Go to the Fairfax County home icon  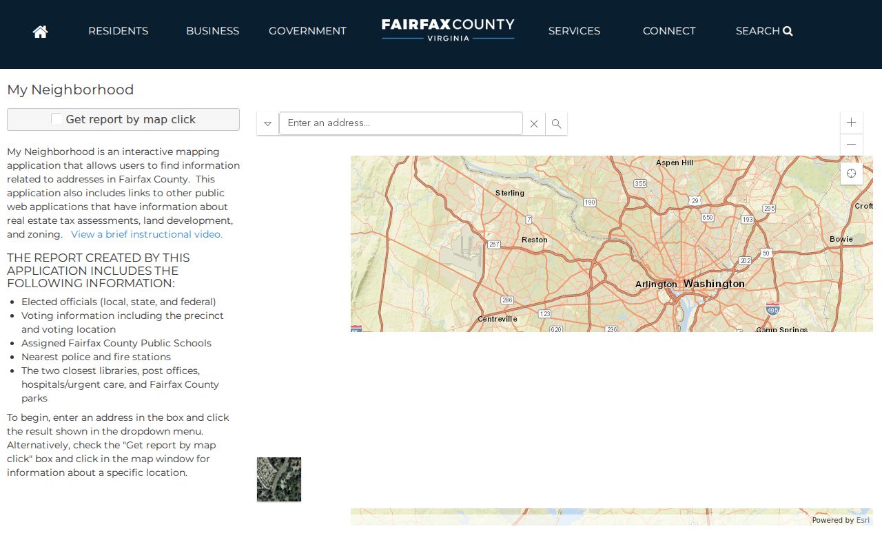click(40, 31)
